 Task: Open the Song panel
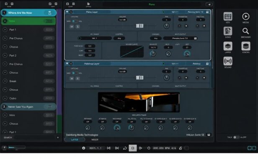click(228, 31)
